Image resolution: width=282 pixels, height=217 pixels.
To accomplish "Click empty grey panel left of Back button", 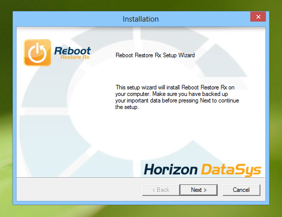I will pos(79,189).
